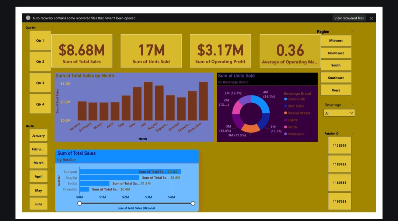Click the Sodapop bar in retailer chart
Viewport: 398px width, 221px height.
click(130, 172)
